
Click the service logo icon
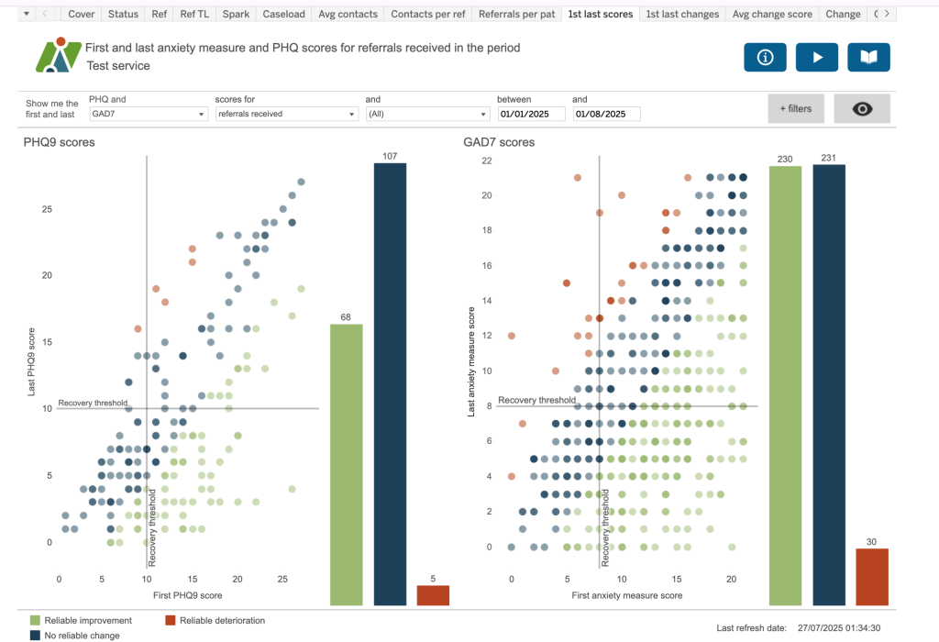(56, 56)
